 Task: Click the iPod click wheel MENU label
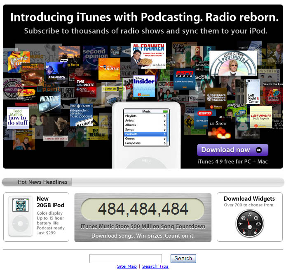click(x=146, y=160)
